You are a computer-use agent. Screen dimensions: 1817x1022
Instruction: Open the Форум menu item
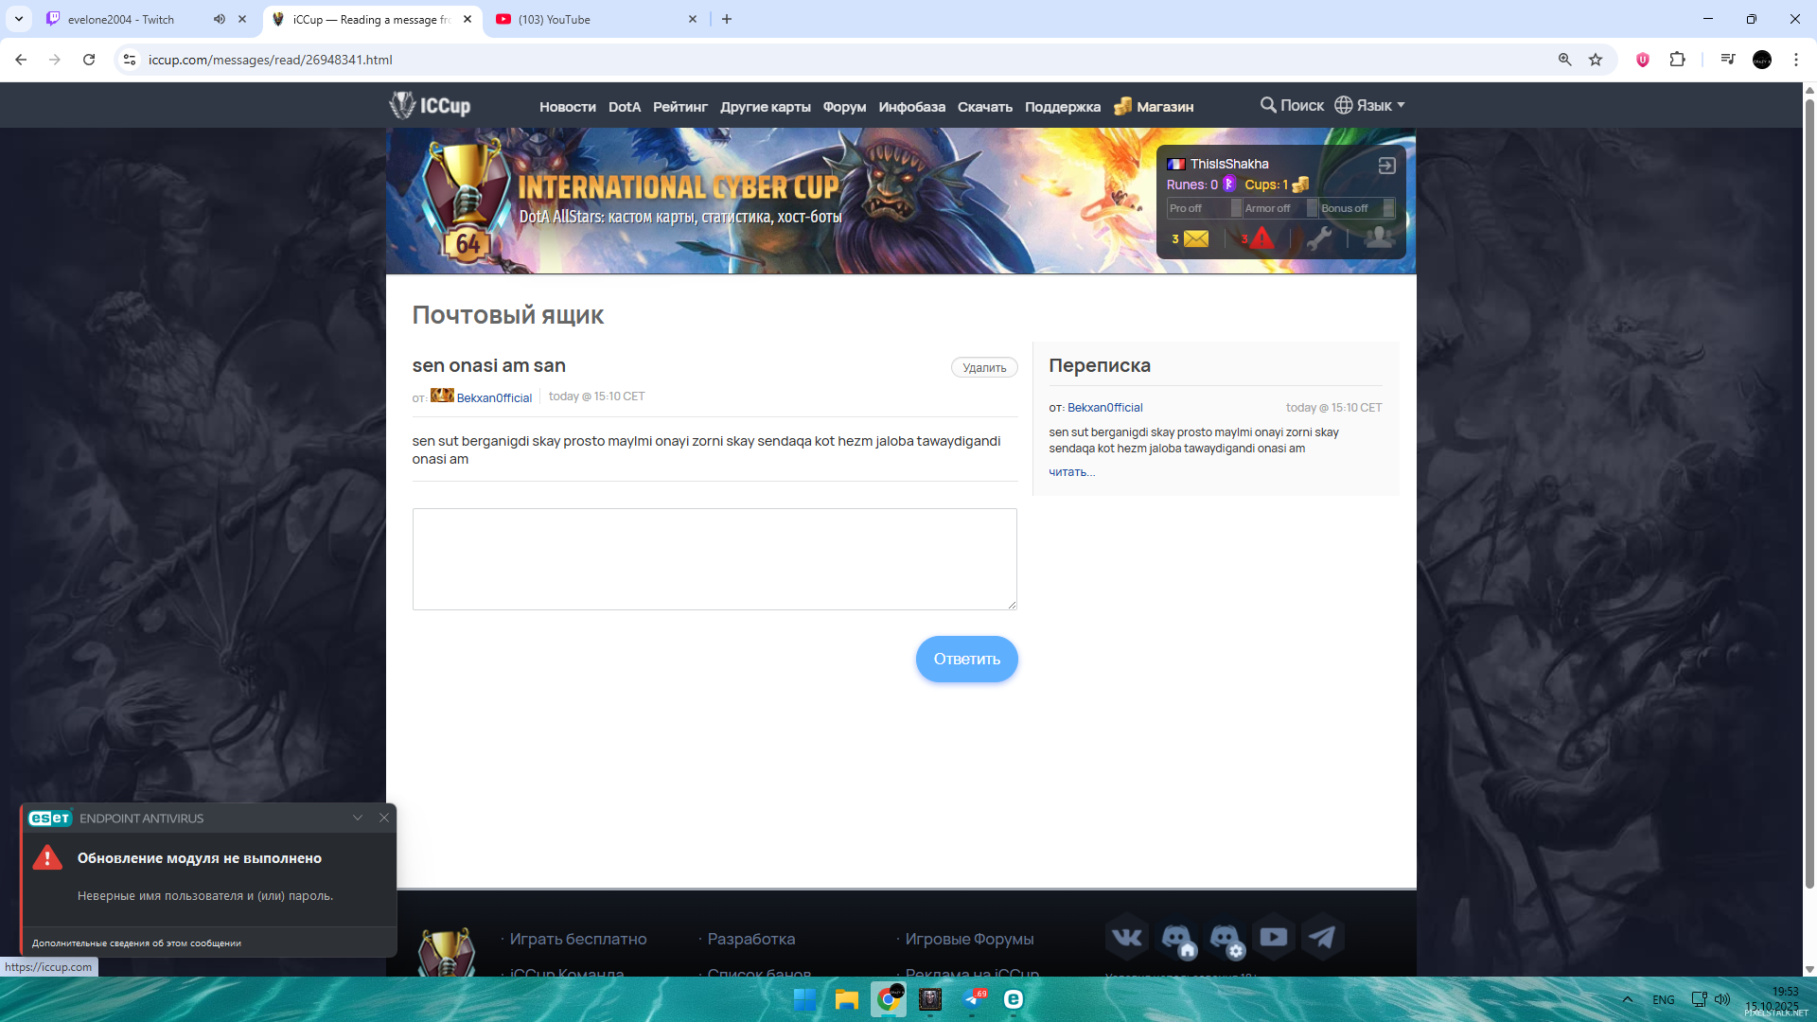coord(844,107)
